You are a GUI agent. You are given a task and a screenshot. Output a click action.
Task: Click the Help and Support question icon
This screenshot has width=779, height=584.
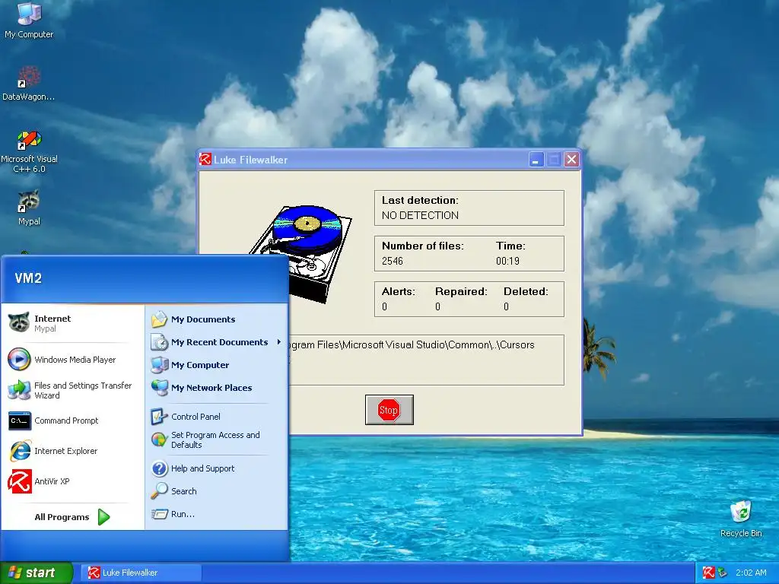click(x=160, y=468)
